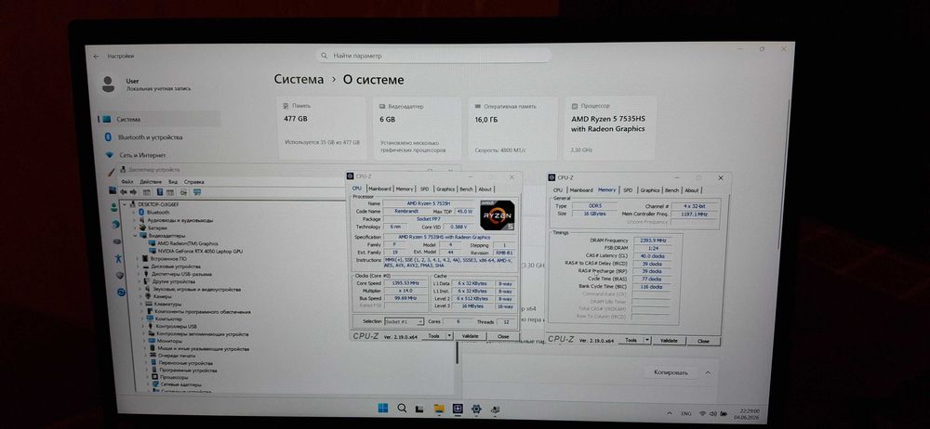Open File Explorer from the taskbar
930x429 pixels.
pyautogui.click(x=439, y=409)
